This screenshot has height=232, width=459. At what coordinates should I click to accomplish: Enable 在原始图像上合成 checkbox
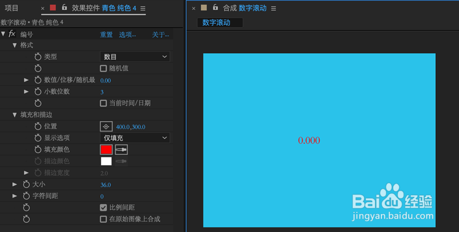tap(103, 219)
